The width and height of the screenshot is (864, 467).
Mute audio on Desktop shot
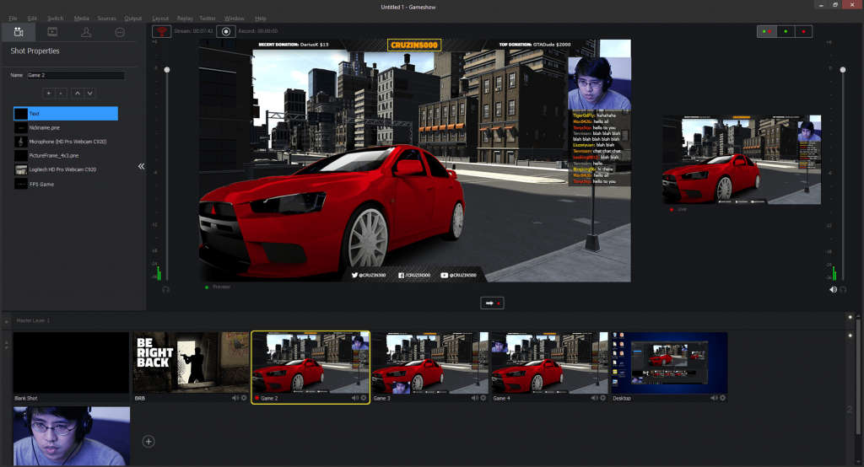tap(714, 398)
